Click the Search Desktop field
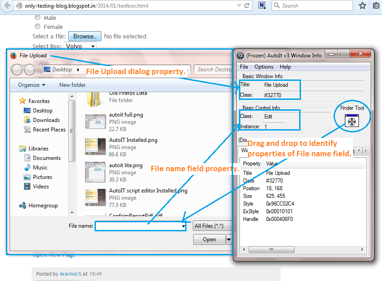Screen dimensions: 382x281 point(213,70)
